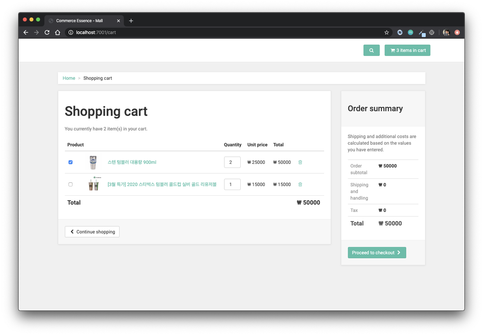Click the WordPress extension icon
The height and width of the screenshot is (335, 483).
pos(431,32)
